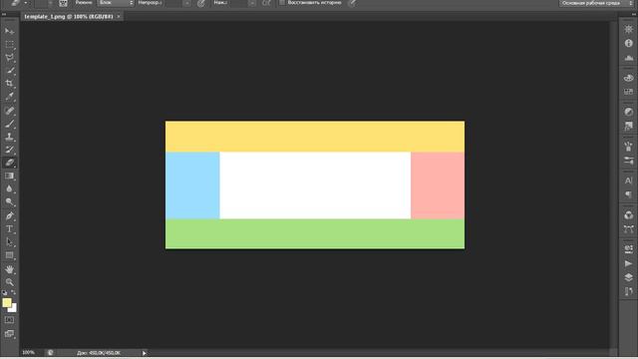Open the Histogram panel icon
The width and height of the screenshot is (638, 359).
pos(629,58)
